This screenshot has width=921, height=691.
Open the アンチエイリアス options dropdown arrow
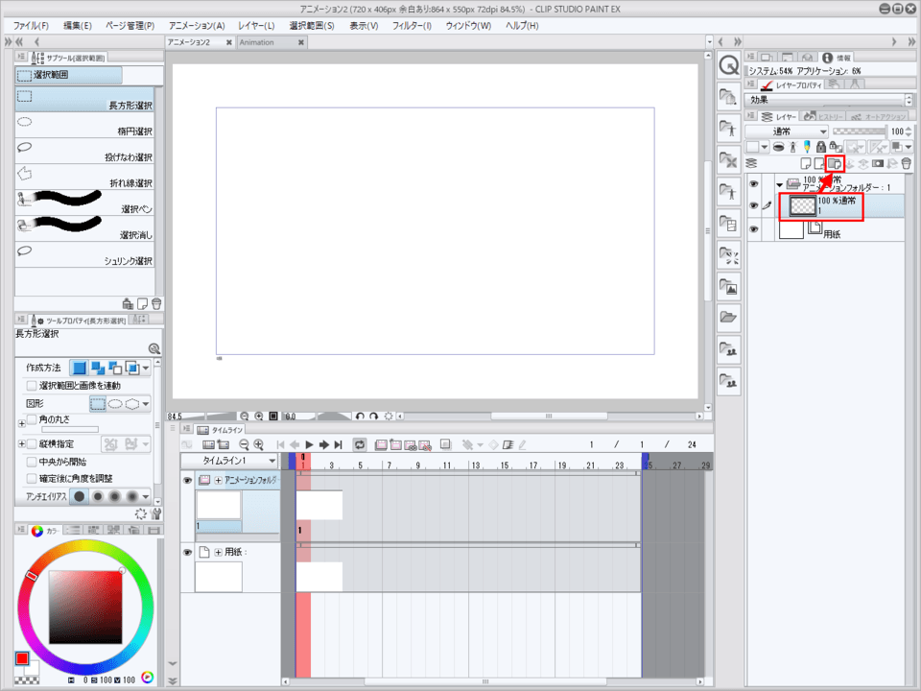coord(146,496)
